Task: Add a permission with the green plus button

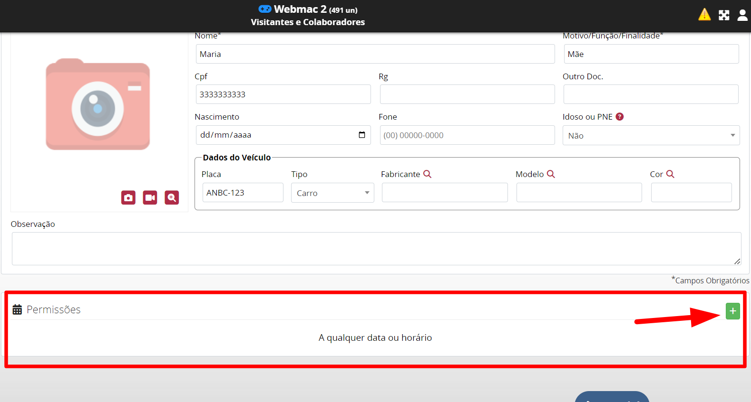Action: tap(732, 311)
